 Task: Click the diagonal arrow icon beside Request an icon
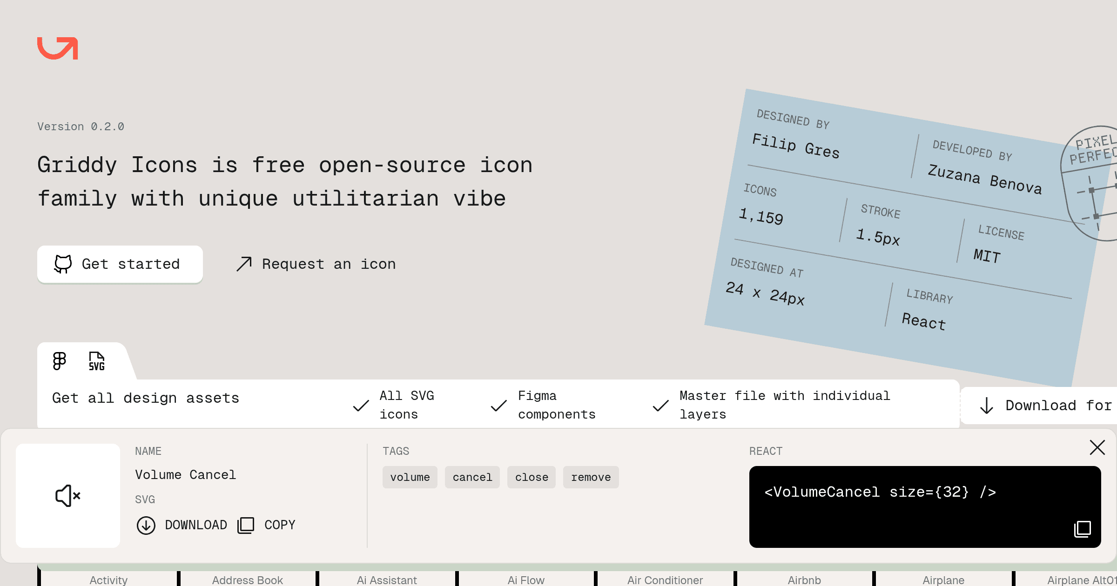(244, 264)
